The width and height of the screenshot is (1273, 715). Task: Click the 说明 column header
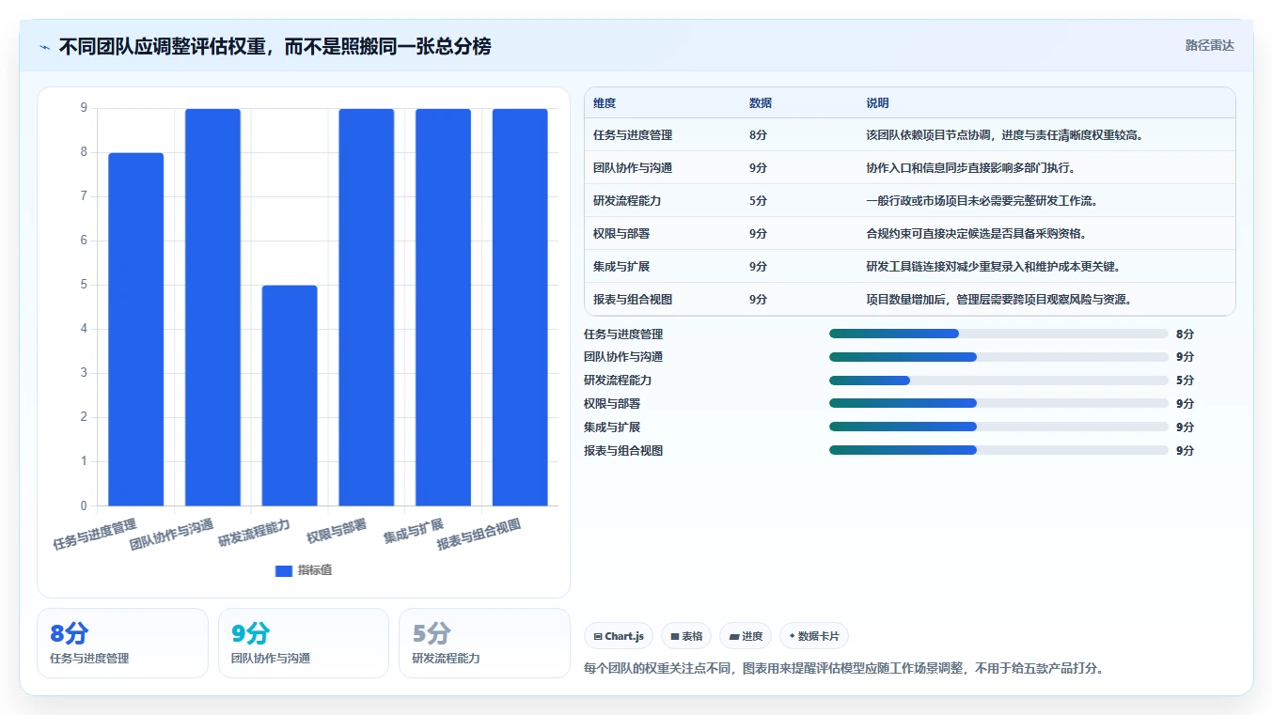[877, 103]
